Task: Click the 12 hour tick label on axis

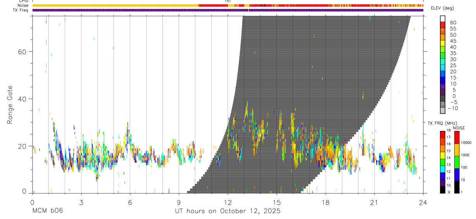Action: click(x=228, y=202)
